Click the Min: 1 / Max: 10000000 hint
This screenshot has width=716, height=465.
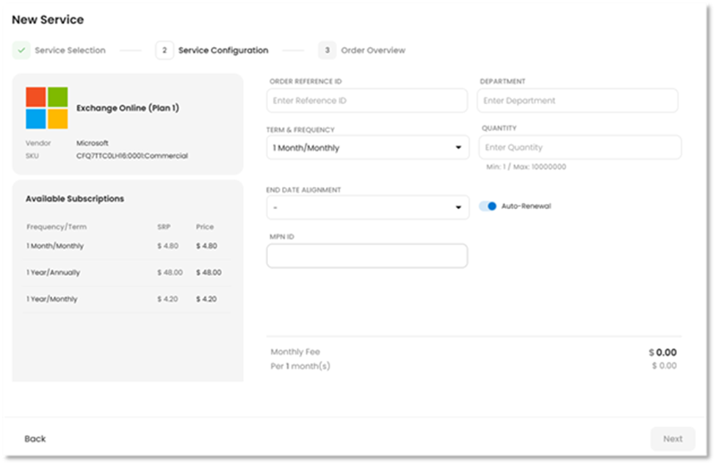(526, 166)
